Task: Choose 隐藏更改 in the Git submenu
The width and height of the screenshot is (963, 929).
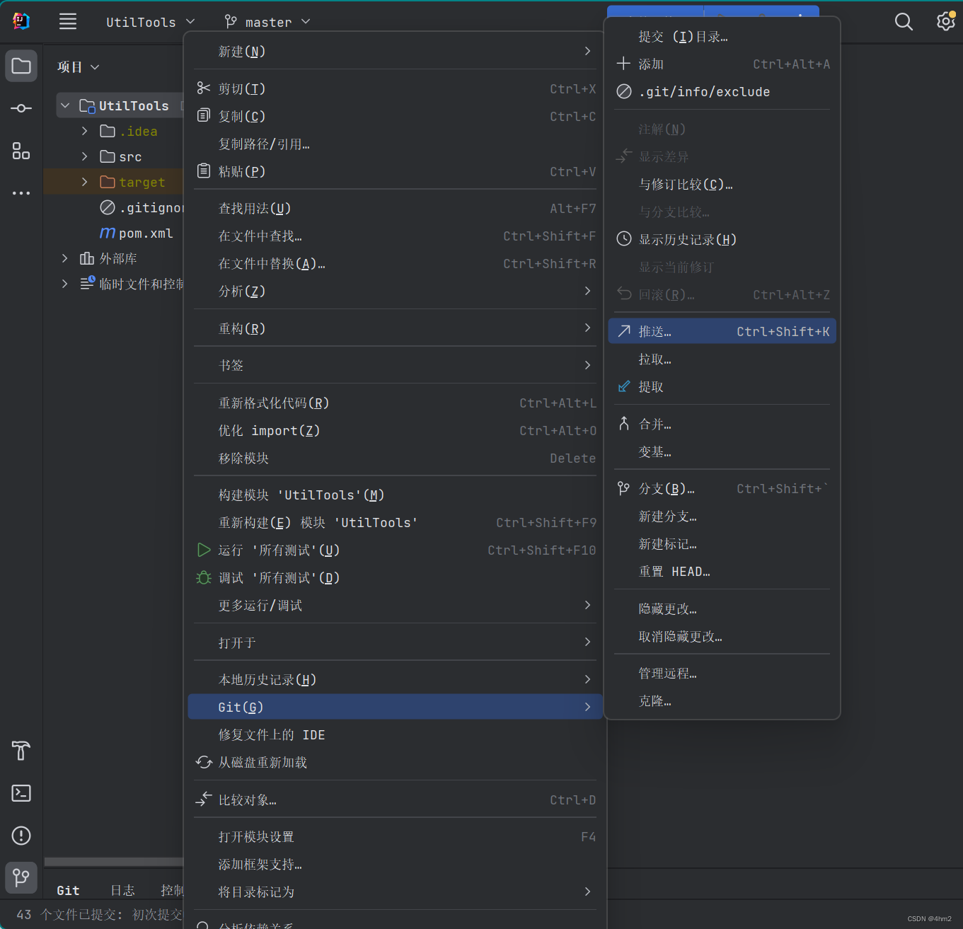Action: (x=722, y=608)
